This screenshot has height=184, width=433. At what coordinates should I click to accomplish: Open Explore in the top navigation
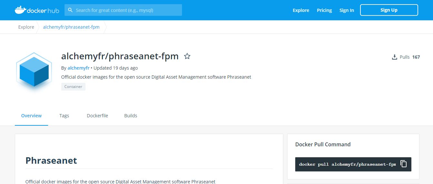[301, 10]
